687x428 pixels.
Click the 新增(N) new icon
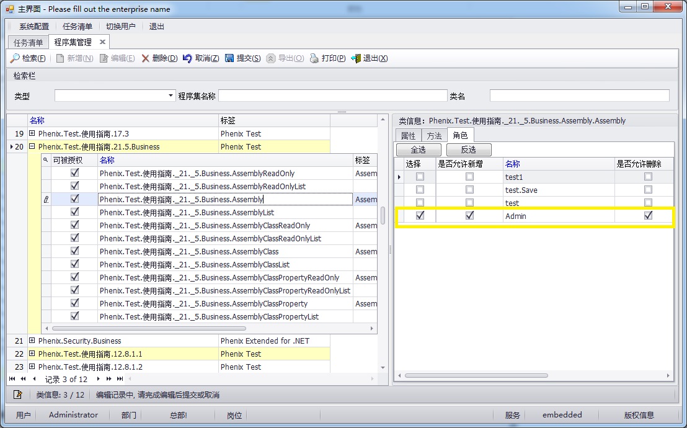click(x=60, y=58)
